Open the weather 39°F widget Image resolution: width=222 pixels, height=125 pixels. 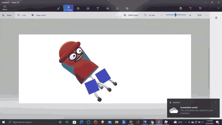pyautogui.click(x=178, y=122)
